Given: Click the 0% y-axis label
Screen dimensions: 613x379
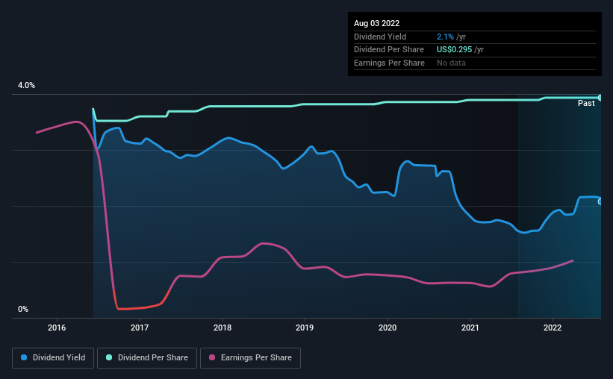Looking at the screenshot, I should point(23,309).
